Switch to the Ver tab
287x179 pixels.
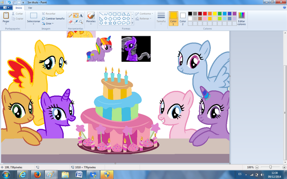pos(30,8)
